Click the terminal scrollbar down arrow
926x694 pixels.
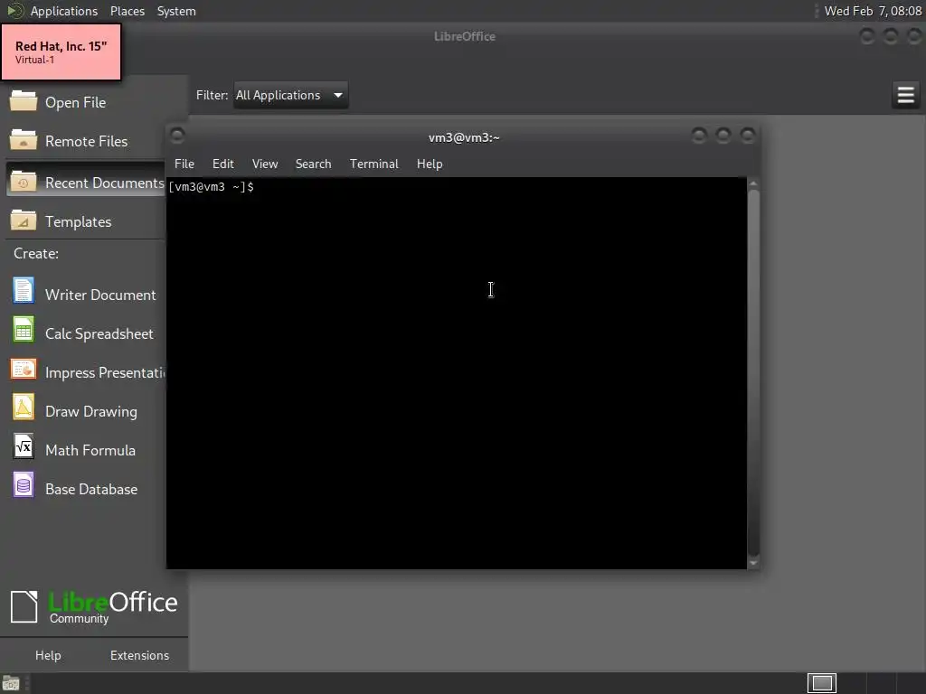pos(753,562)
